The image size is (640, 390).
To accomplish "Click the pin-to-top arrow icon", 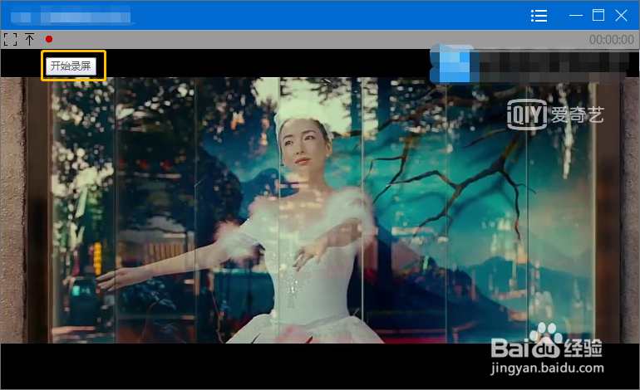I will tap(29, 40).
